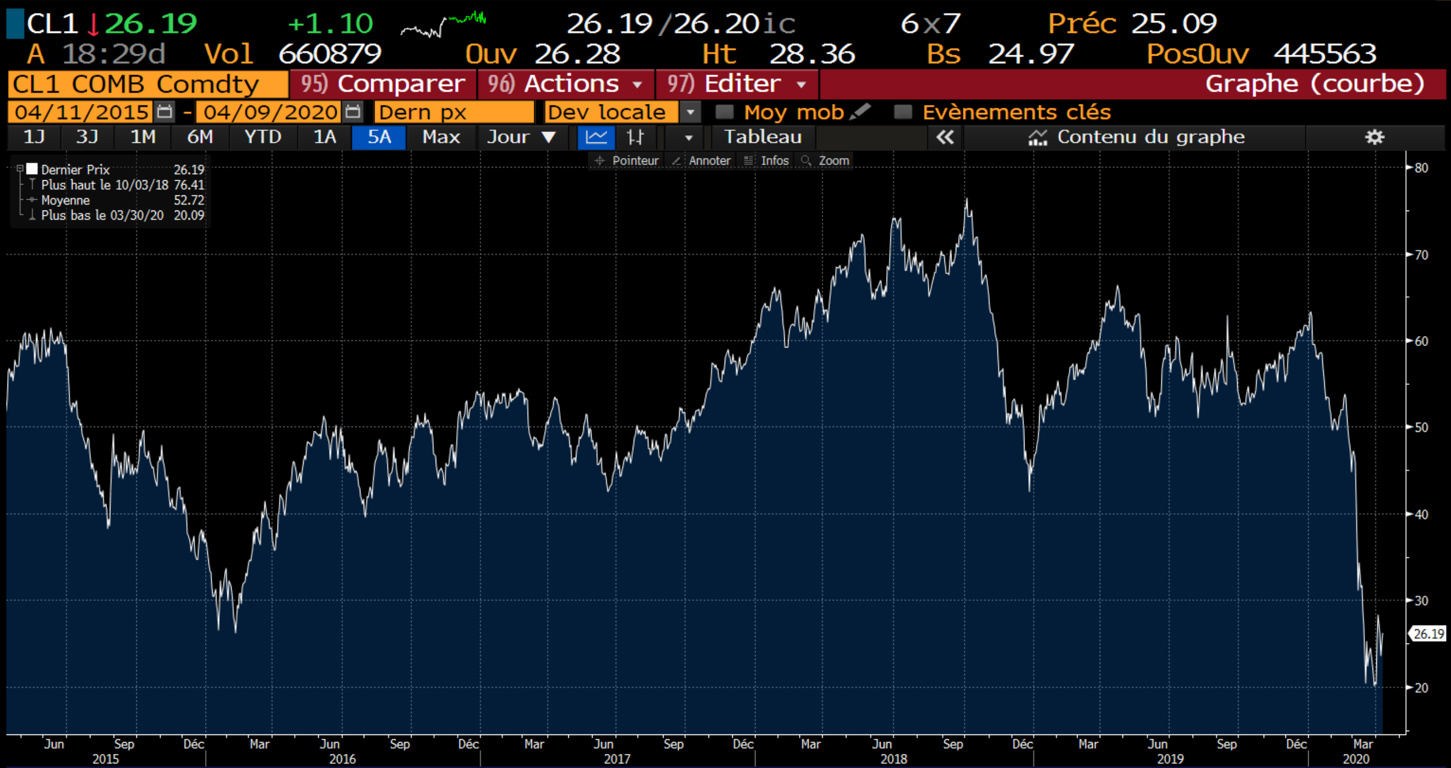Click CL1 ticker header

coord(52,24)
